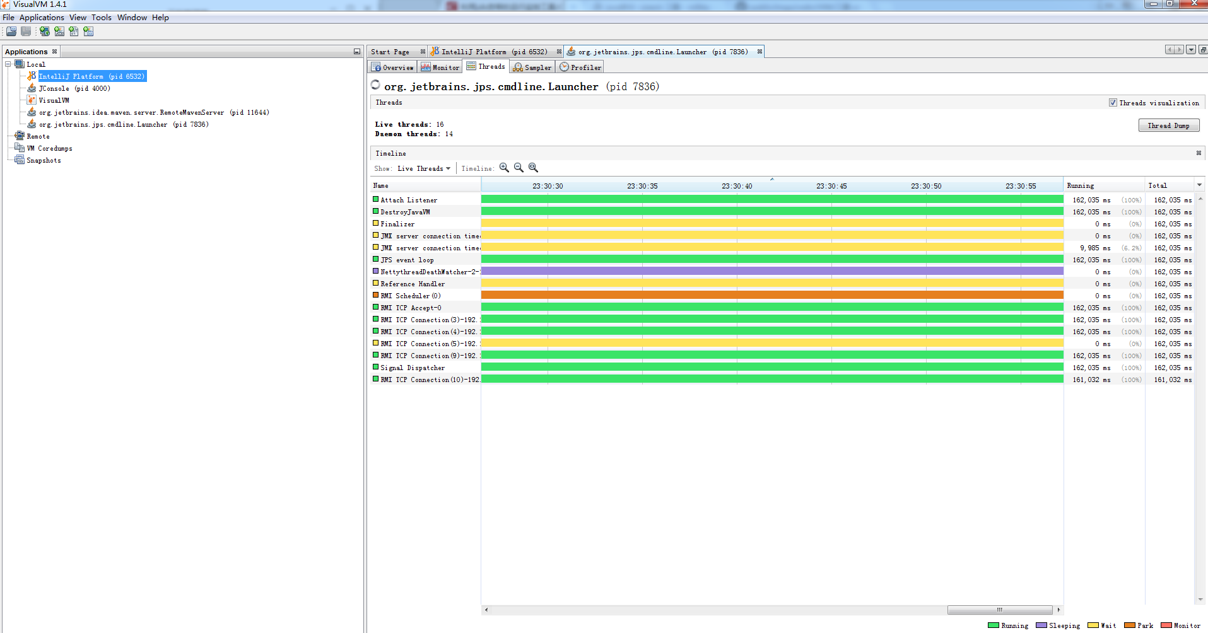This screenshot has width=1208, height=633.
Task: Close the Applications panel tab
Action: click(x=55, y=52)
